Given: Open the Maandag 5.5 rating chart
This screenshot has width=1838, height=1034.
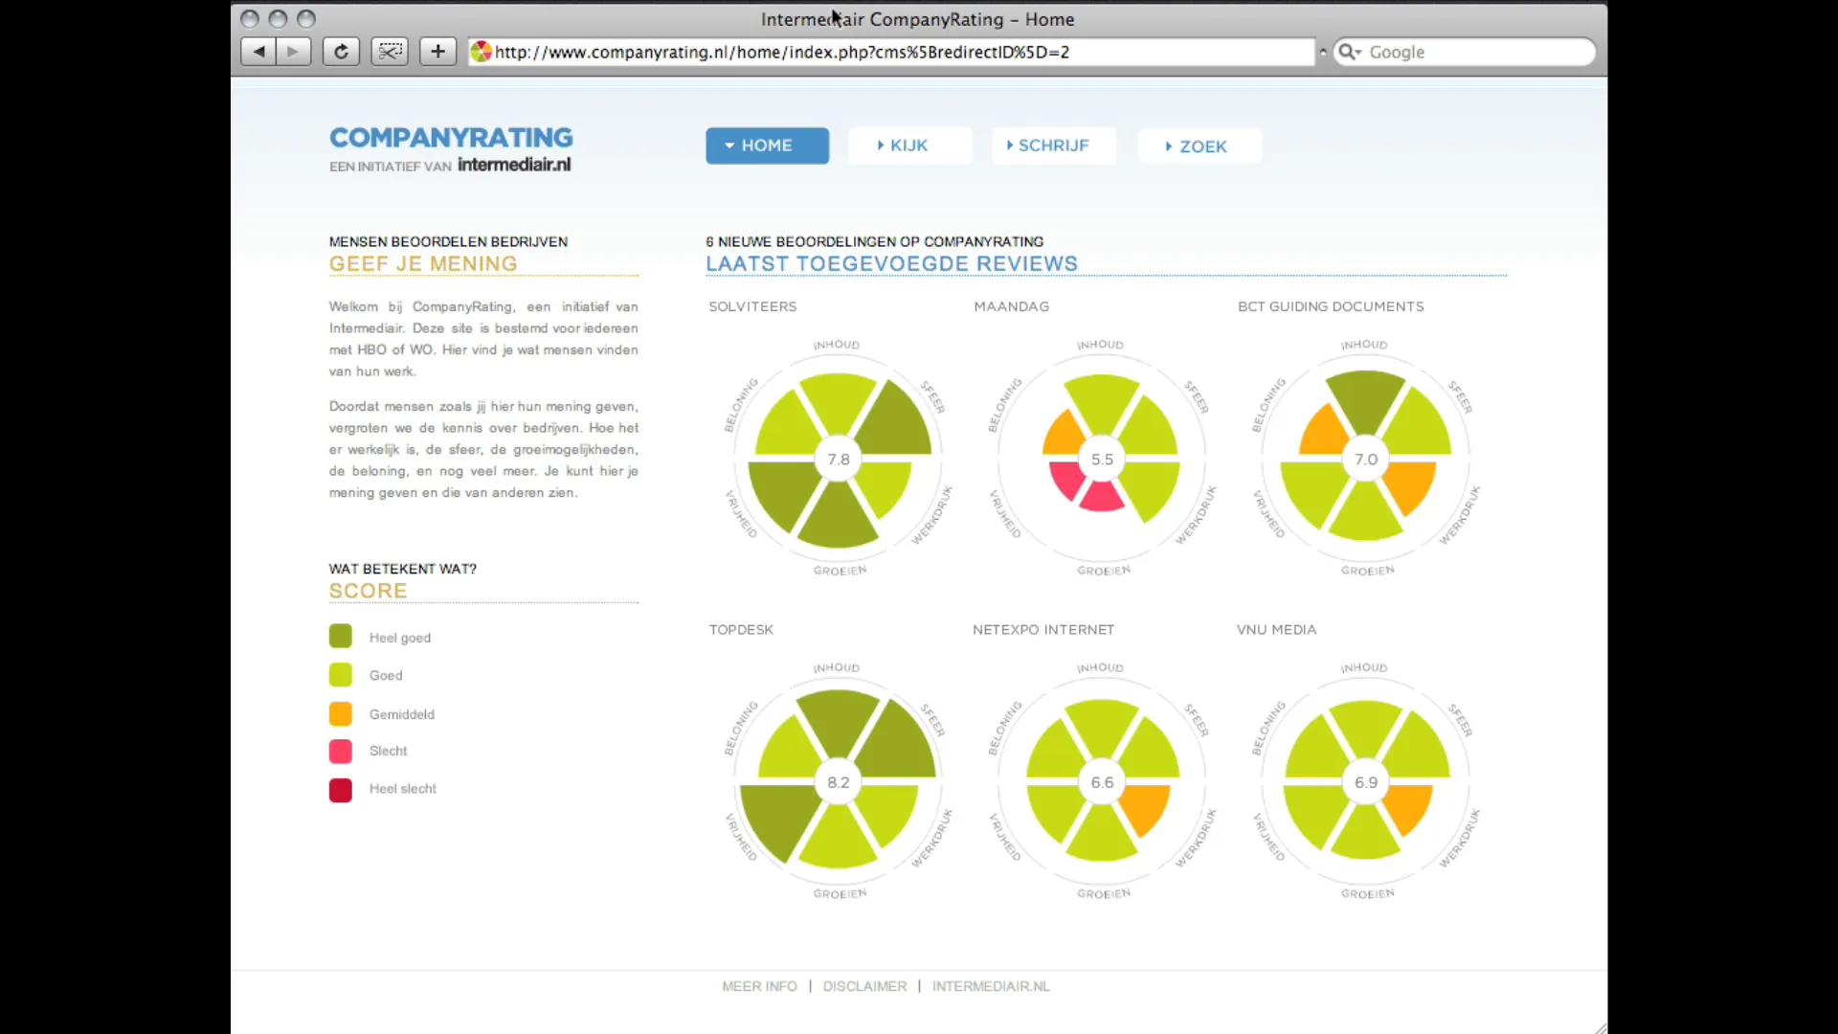Looking at the screenshot, I should tap(1102, 459).
